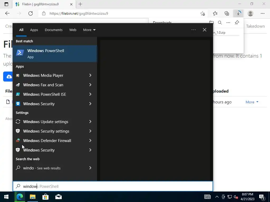Click the Windows Security settings shield icon
Viewport: 270px width, 202px height.
[x=18, y=131]
